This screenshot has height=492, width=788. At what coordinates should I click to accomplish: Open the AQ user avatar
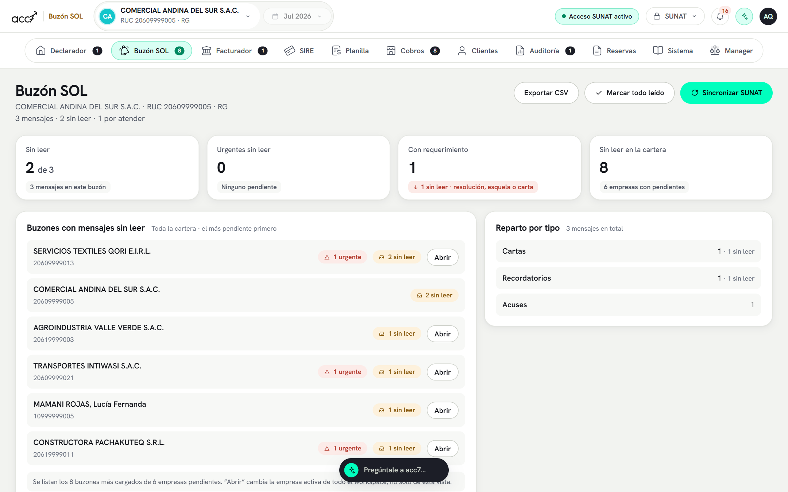768,16
